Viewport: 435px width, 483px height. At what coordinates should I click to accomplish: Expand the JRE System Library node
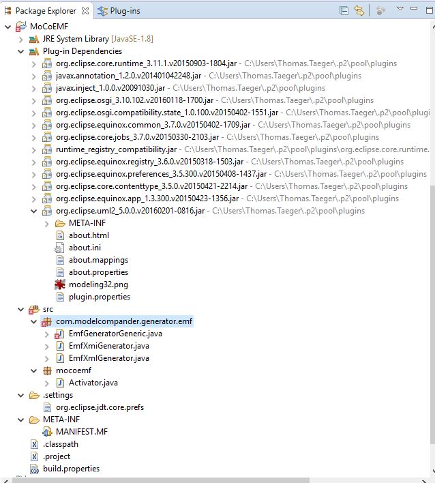tap(21, 39)
